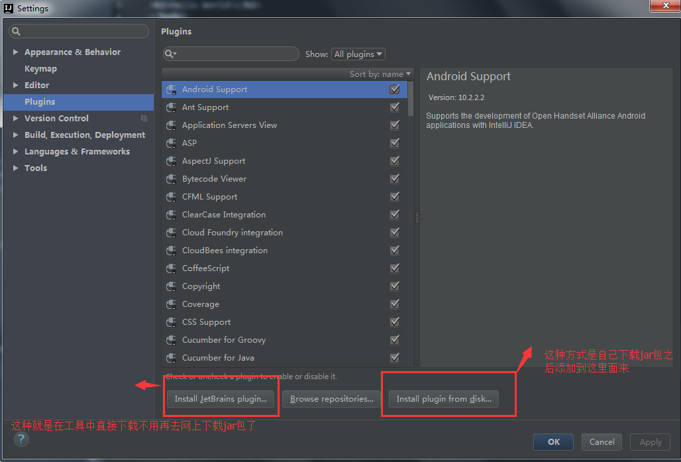
Task: Uncheck the CSS Support plugin
Action: coord(395,321)
